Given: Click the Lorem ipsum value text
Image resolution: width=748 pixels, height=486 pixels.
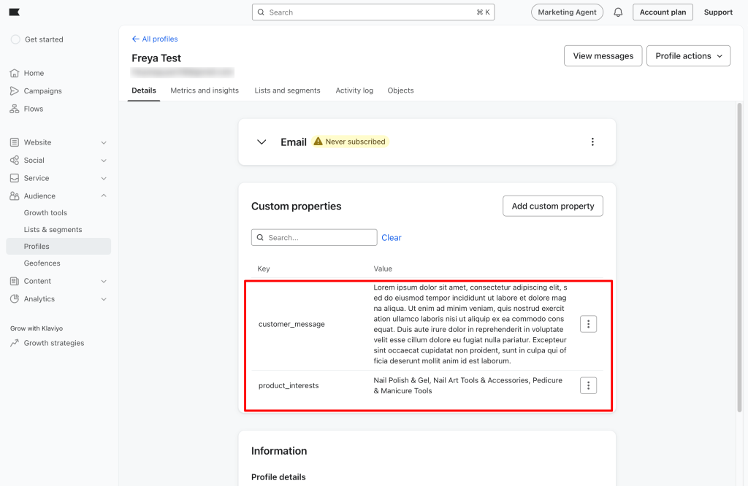Looking at the screenshot, I should point(470,324).
